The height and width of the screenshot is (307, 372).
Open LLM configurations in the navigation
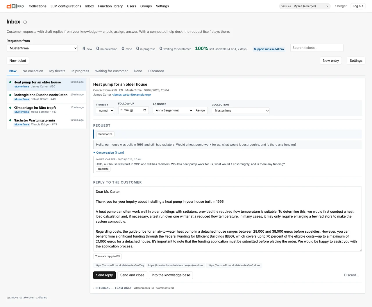click(x=66, y=6)
